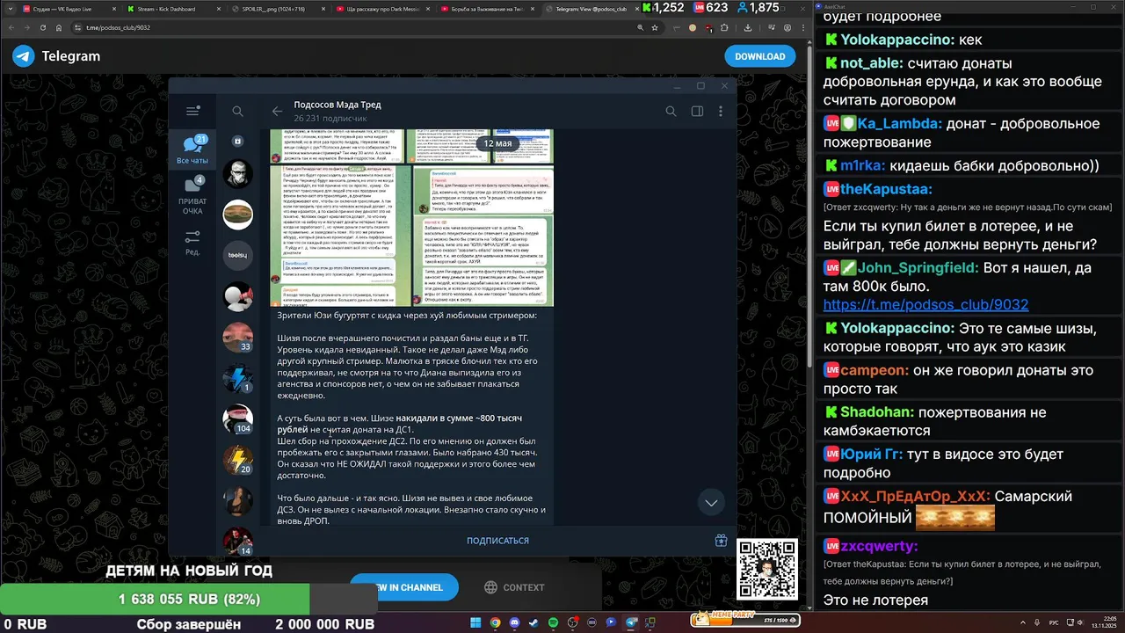Switch to 'Ща расскажу про Dark Messiah' tab
The width and height of the screenshot is (1125, 633).
(381, 8)
